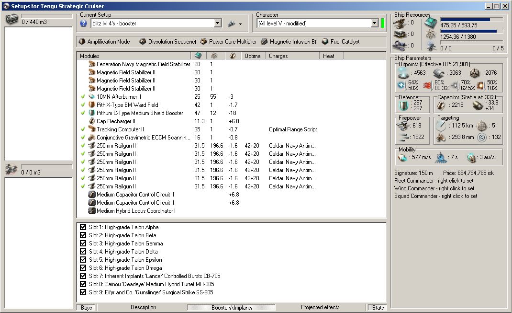
Task: Expand the arrow next to the setup tools icon
Action: (240, 24)
